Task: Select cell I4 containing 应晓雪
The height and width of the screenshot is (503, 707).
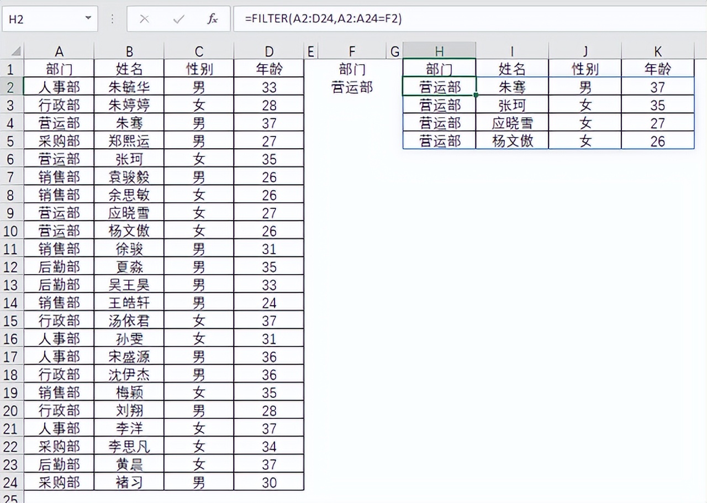Action: pyautogui.click(x=512, y=123)
